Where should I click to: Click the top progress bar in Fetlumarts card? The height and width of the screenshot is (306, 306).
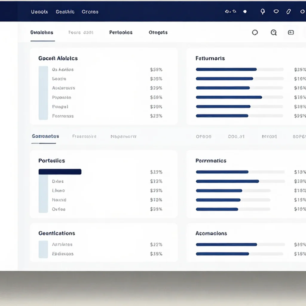tap(240, 69)
